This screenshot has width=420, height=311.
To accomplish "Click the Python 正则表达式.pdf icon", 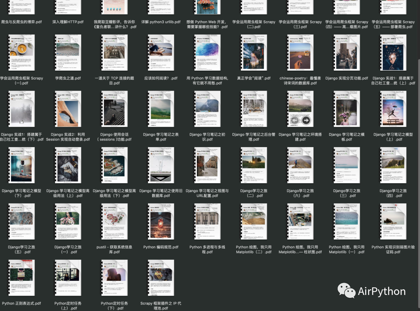I will coord(22,278).
